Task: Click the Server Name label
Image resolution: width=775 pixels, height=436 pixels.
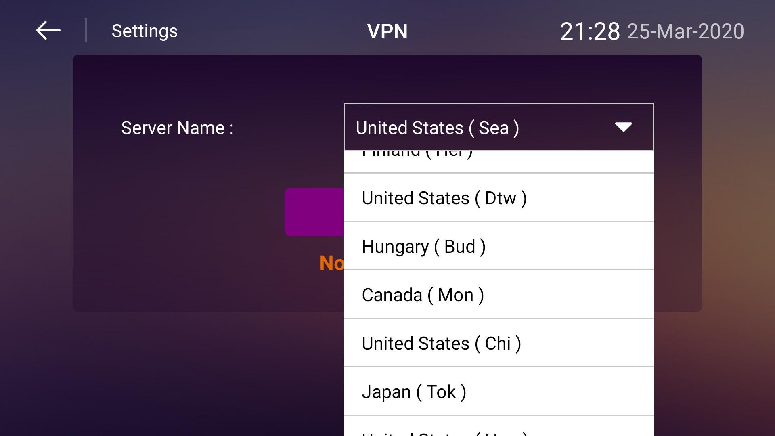Action: tap(177, 128)
